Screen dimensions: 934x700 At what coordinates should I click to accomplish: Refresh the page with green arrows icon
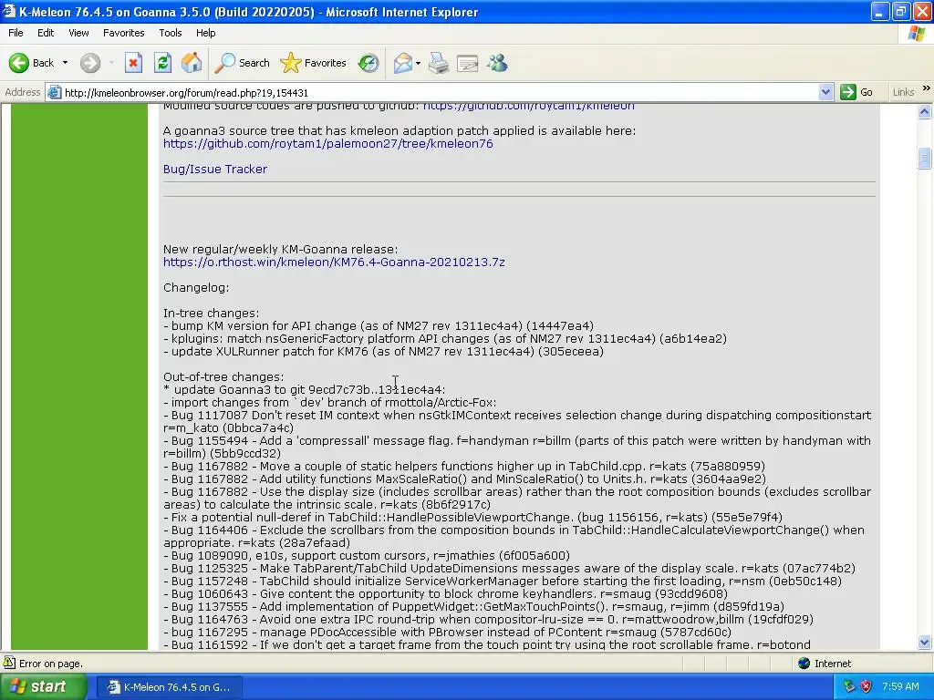pos(162,63)
